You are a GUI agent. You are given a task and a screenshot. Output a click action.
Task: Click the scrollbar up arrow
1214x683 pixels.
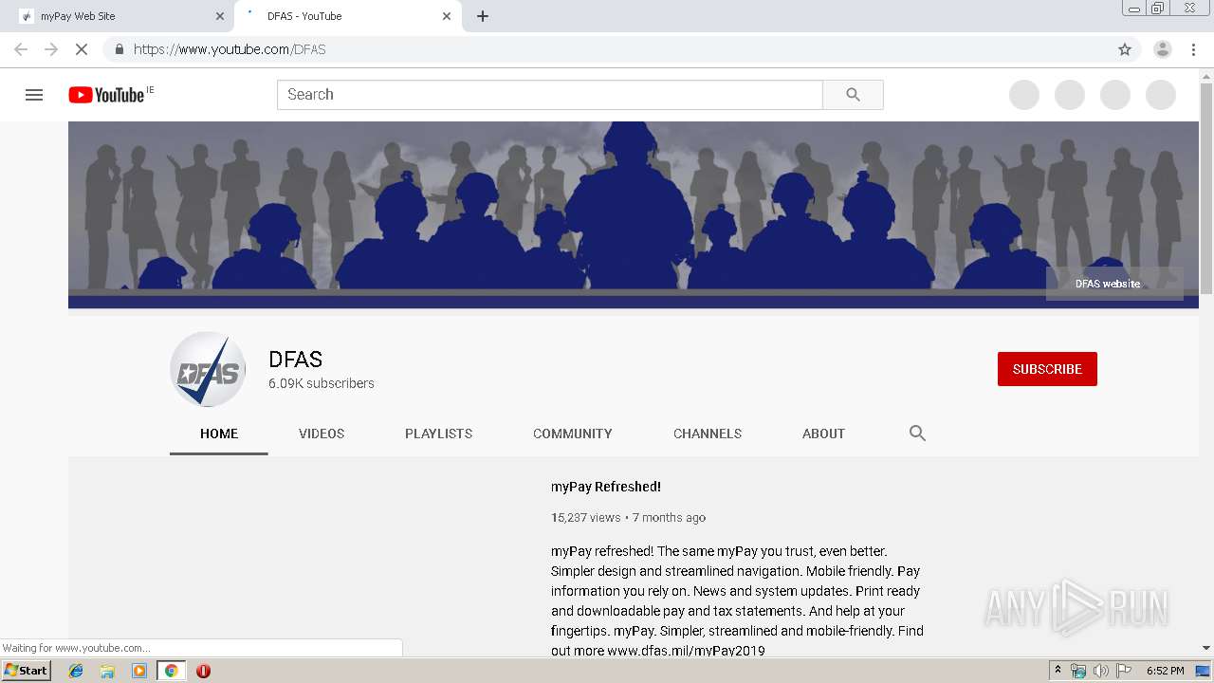[x=1206, y=76]
